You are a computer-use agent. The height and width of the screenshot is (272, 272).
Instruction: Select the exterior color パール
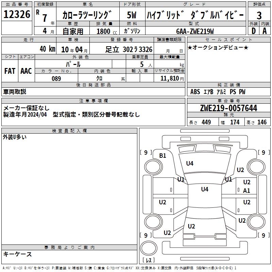point(73,64)
